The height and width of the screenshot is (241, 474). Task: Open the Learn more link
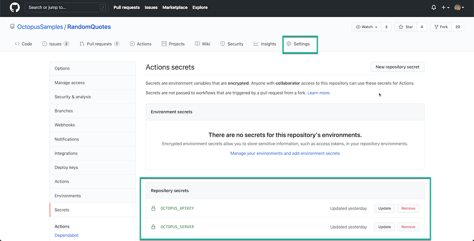coord(319,93)
